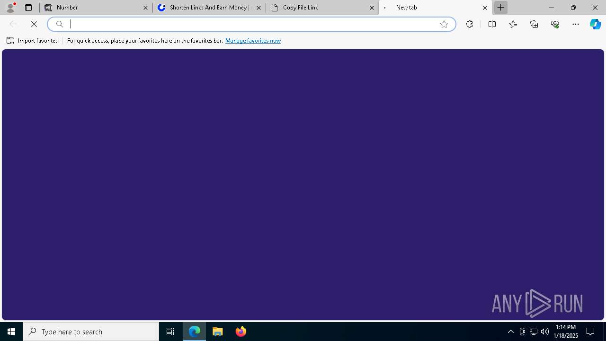
Task: Close the Number tab
Action: tap(145, 8)
